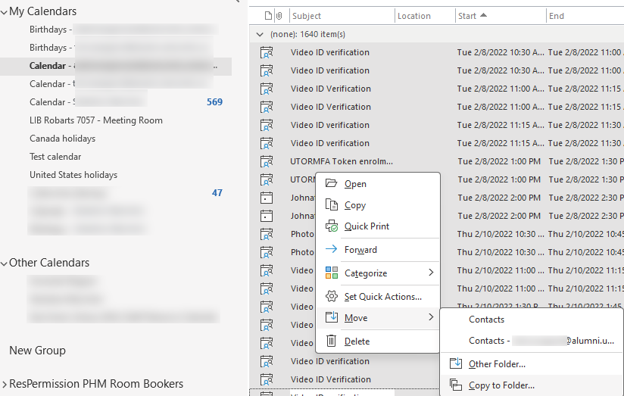This screenshot has width=624, height=396.
Task: Click the Copy icon in context menu
Action: point(331,205)
